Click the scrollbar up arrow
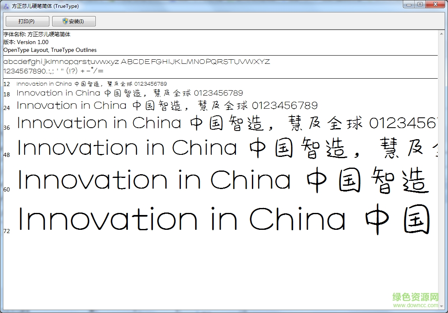Screen dimensions: 448x313 [441, 33]
